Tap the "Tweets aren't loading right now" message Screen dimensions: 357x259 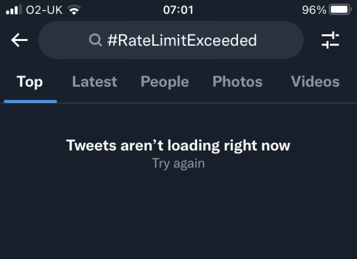point(178,145)
